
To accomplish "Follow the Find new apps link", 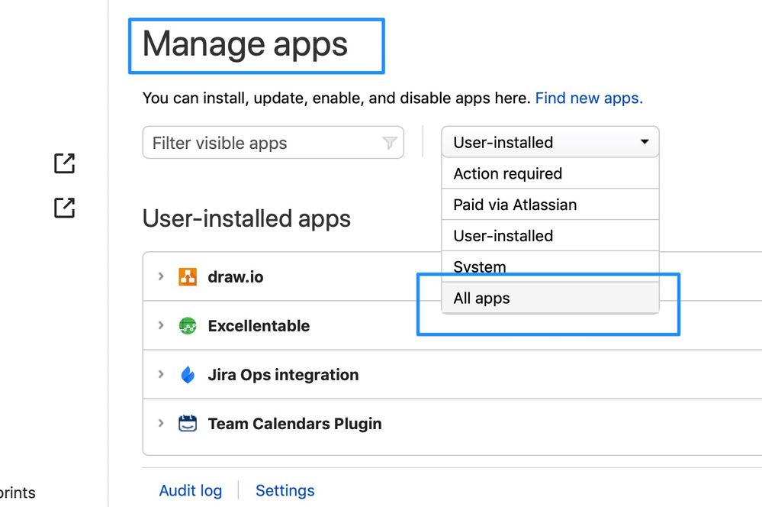I will point(589,98).
